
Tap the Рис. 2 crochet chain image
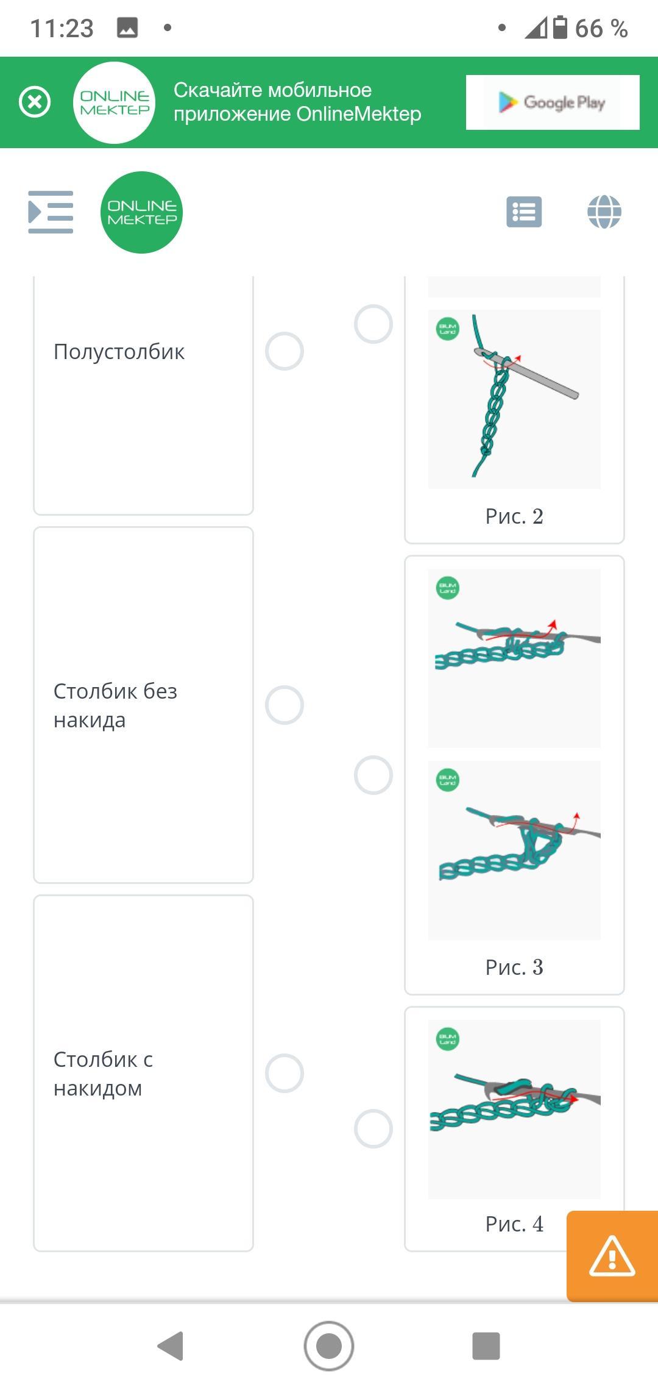pos(514,399)
